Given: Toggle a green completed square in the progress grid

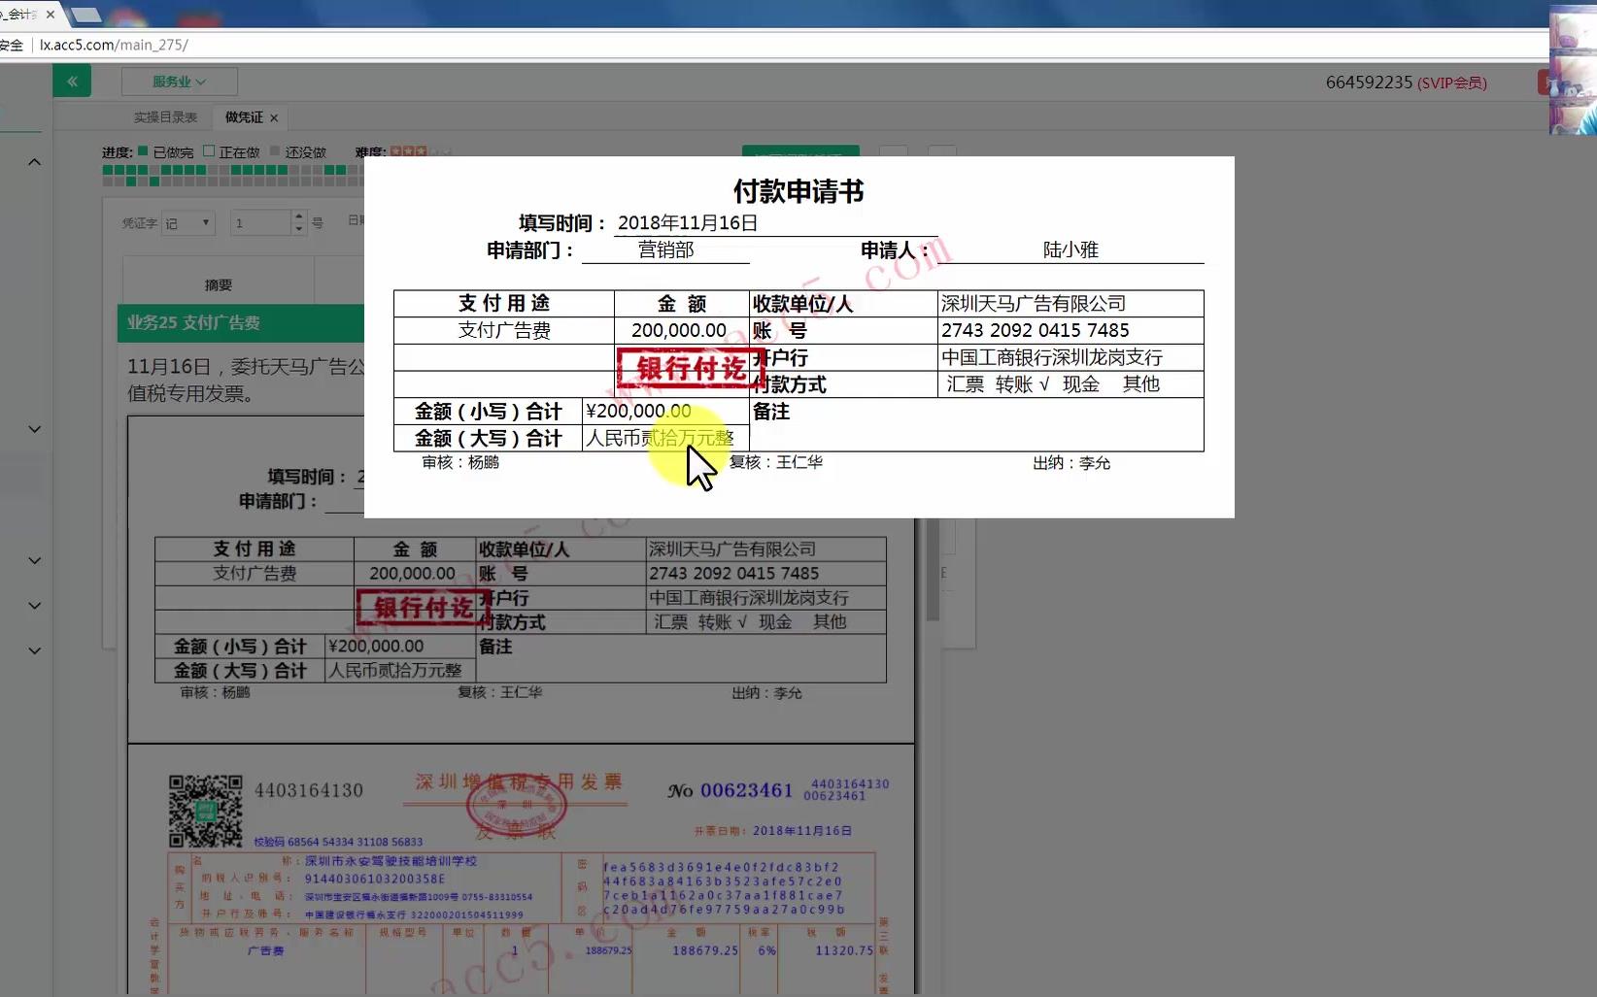Looking at the screenshot, I should pyautogui.click(x=110, y=169).
